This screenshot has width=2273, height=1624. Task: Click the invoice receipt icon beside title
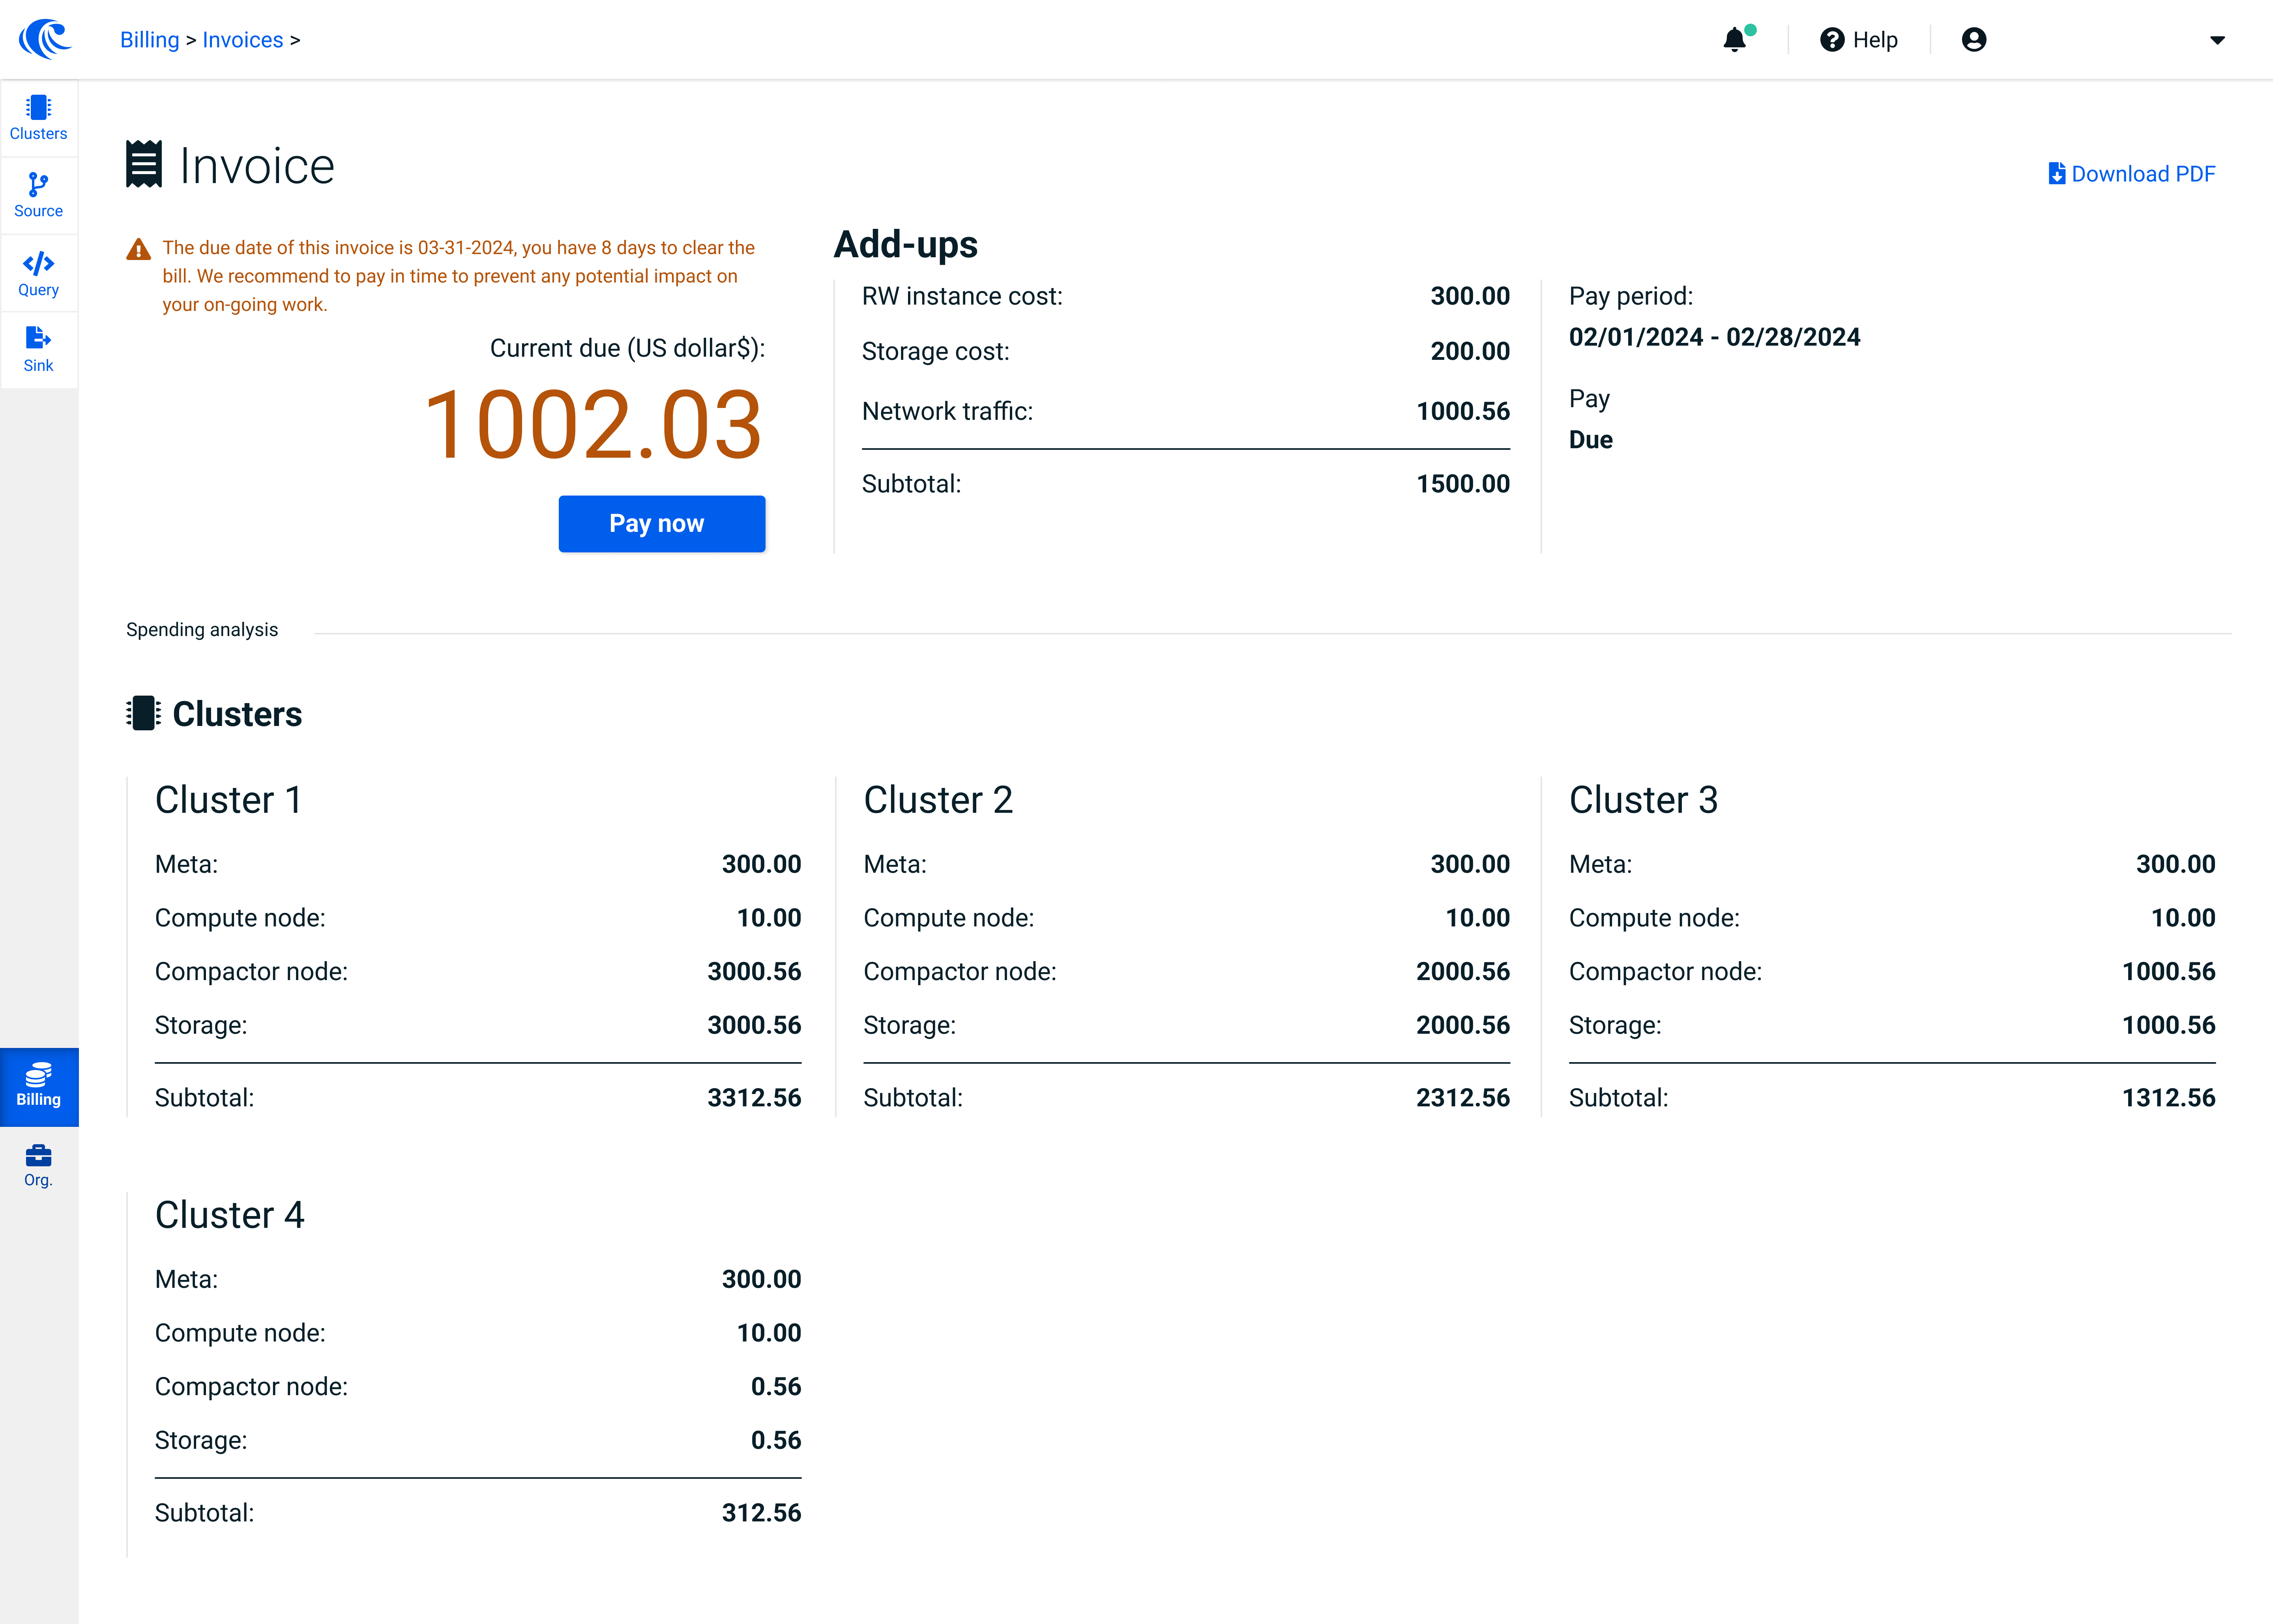144,165
